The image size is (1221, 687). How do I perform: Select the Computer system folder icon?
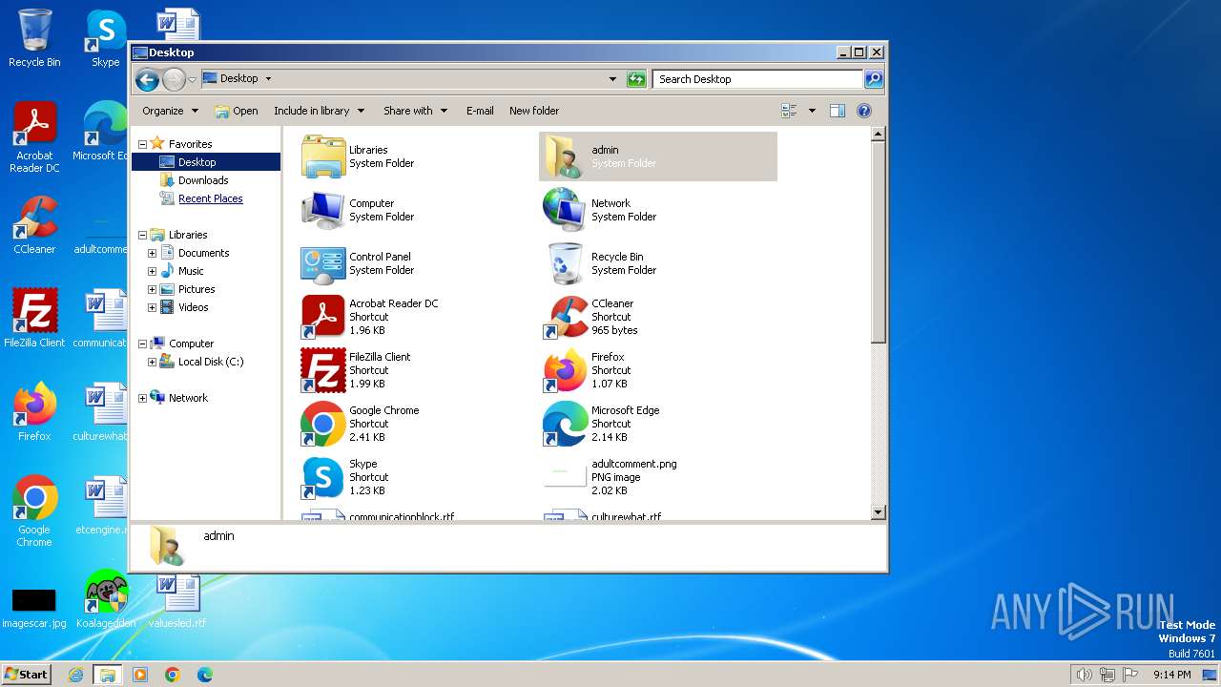pyautogui.click(x=323, y=210)
